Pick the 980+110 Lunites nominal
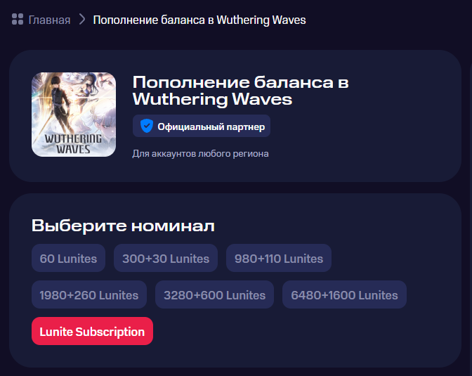The height and width of the screenshot is (376, 472). (279, 258)
